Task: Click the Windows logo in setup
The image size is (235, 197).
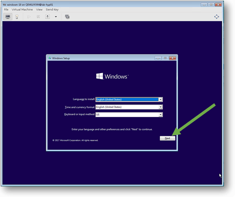Action: pos(99,76)
